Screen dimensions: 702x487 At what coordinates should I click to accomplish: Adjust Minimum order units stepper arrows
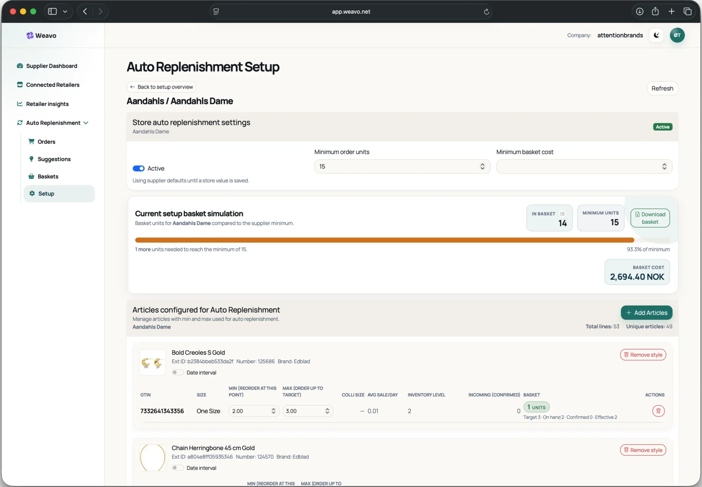[483, 167]
